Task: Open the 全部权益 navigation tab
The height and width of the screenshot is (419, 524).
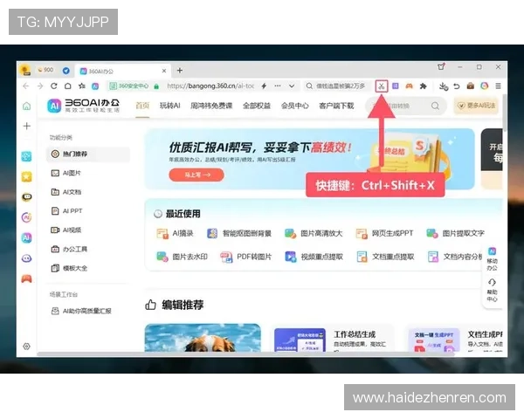Action: (257, 106)
